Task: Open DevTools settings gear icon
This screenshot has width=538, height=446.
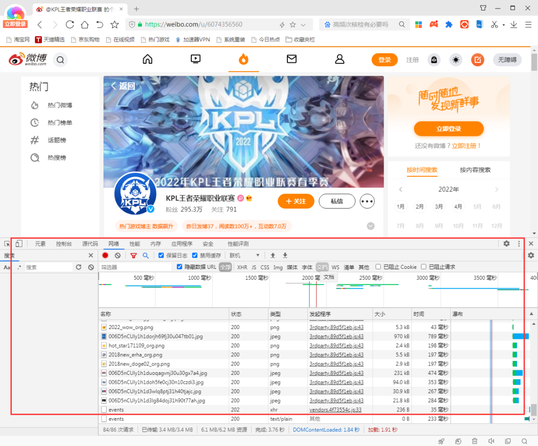Action: 507,243
